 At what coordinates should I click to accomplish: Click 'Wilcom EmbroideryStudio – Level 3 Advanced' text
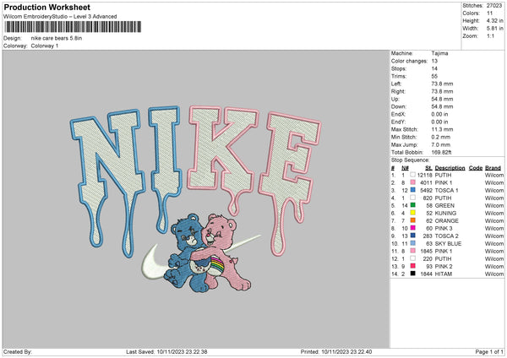tap(60, 17)
